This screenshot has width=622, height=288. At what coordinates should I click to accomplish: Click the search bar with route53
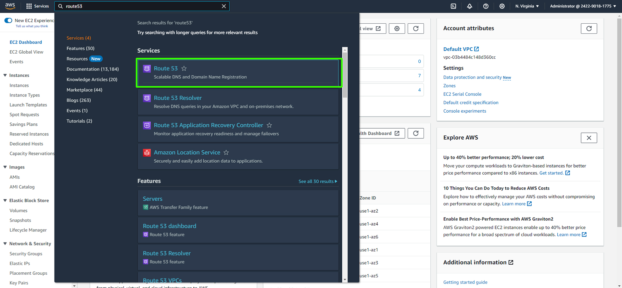[x=142, y=6]
